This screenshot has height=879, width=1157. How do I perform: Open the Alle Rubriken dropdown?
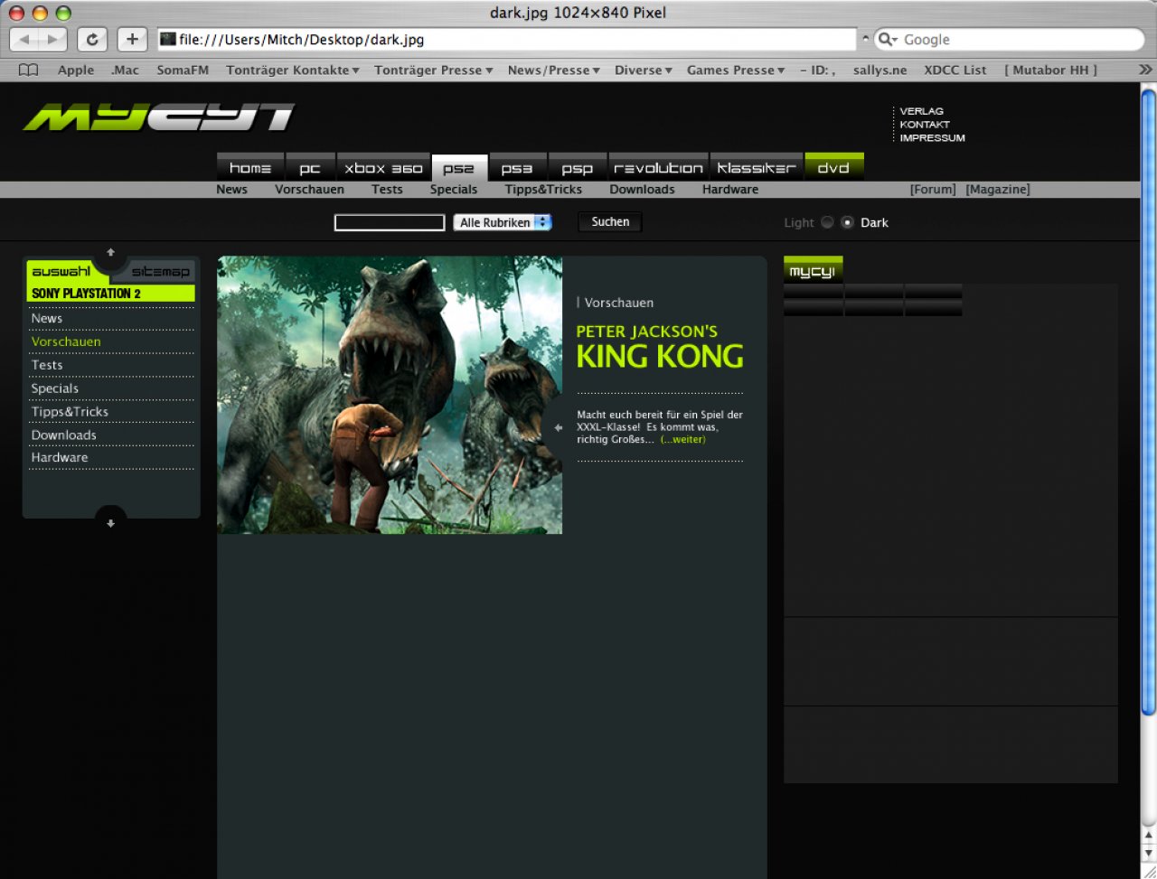503,222
